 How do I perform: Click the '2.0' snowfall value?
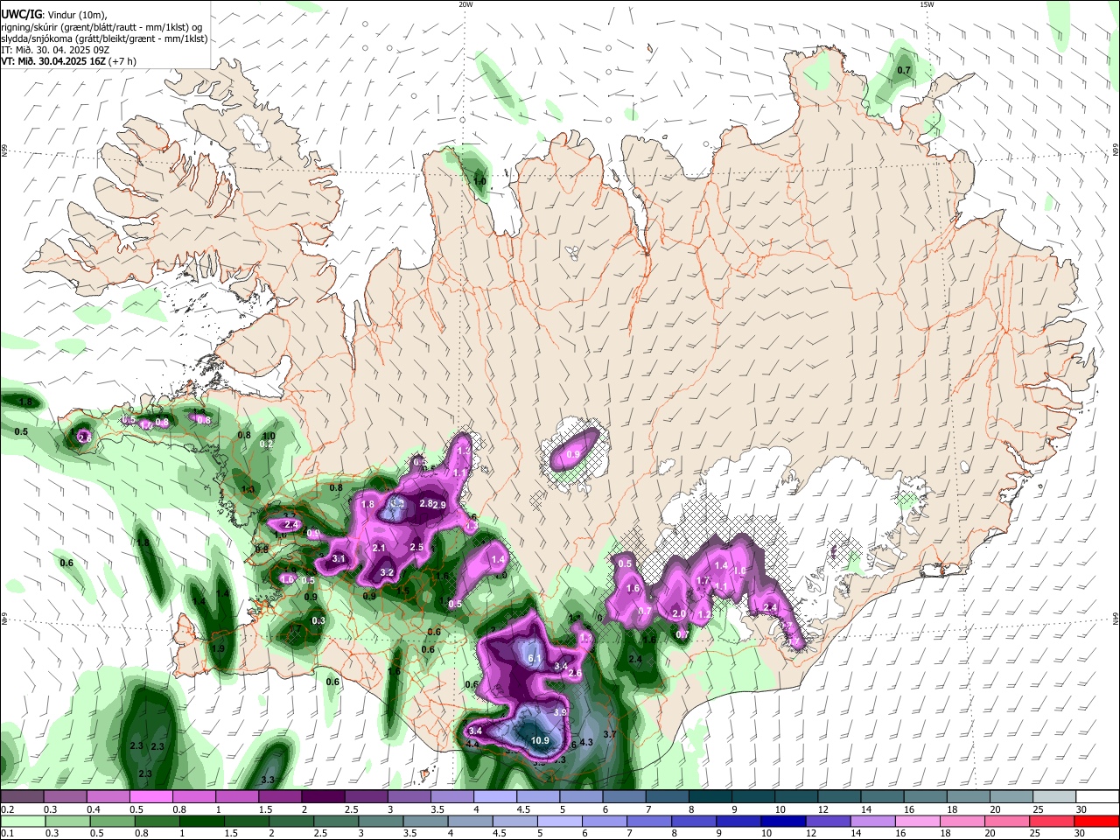pyautogui.click(x=678, y=614)
